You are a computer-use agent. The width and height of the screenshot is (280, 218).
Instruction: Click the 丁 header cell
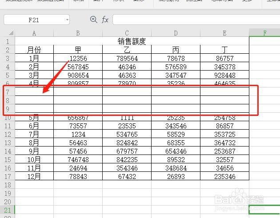224,50
